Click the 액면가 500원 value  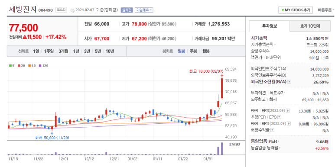coord(314,58)
